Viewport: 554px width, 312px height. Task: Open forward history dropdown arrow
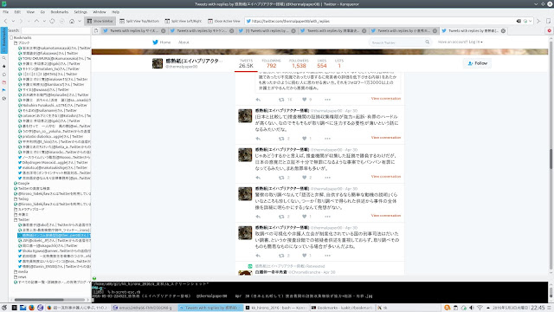tap(29, 21)
